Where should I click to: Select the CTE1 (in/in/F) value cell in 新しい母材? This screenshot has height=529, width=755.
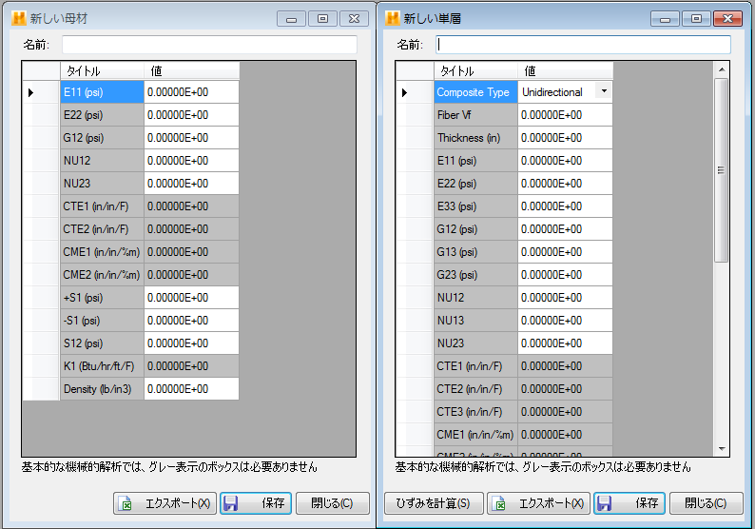point(192,206)
